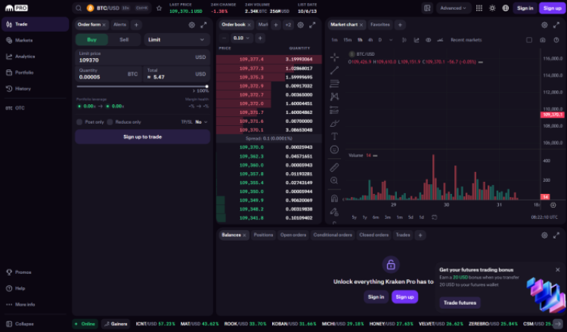567x332 pixels.
Task: Open Recent markets in chart toolbar
Action: coord(466,40)
